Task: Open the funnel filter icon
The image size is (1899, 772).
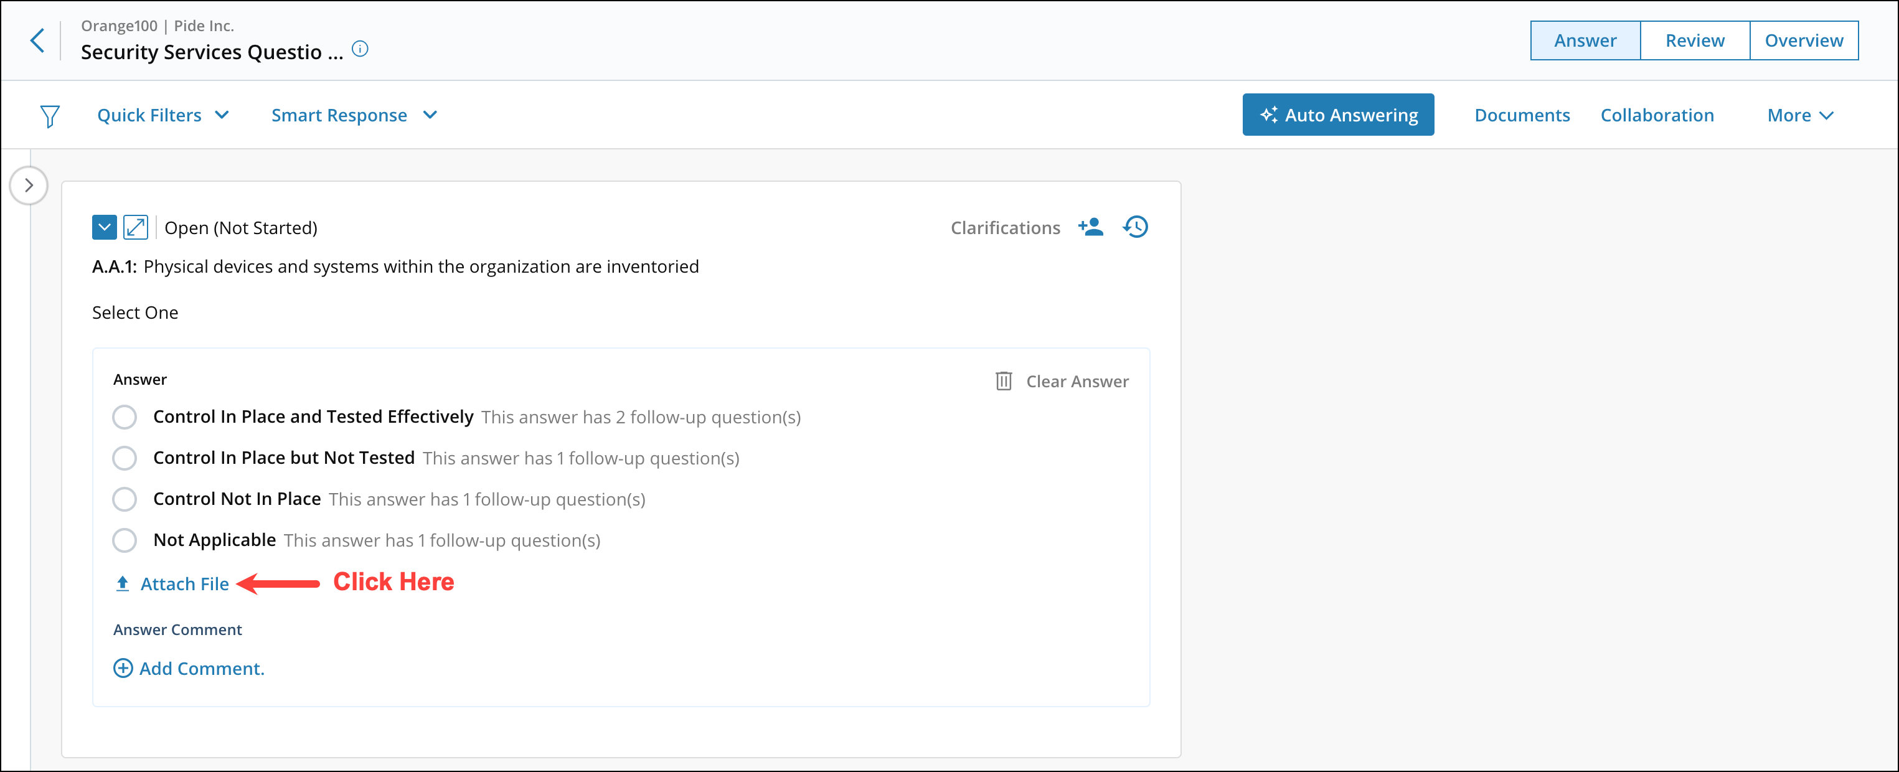Action: click(49, 116)
